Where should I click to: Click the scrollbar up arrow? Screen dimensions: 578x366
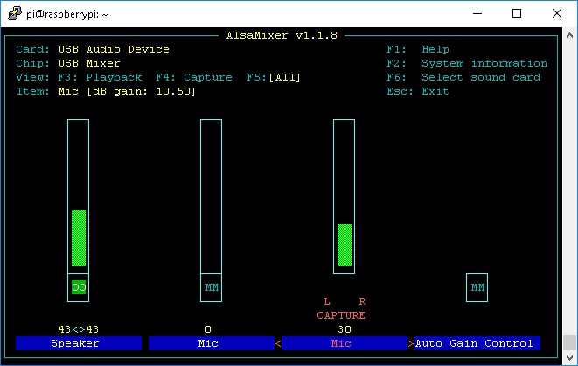pyautogui.click(x=569, y=35)
